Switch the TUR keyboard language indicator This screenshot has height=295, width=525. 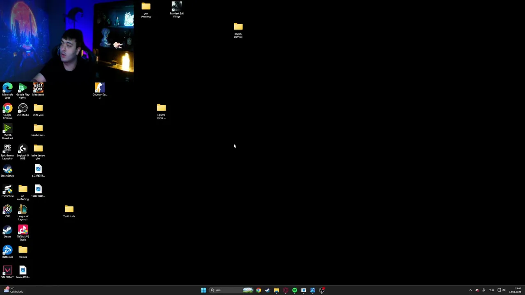point(491,290)
